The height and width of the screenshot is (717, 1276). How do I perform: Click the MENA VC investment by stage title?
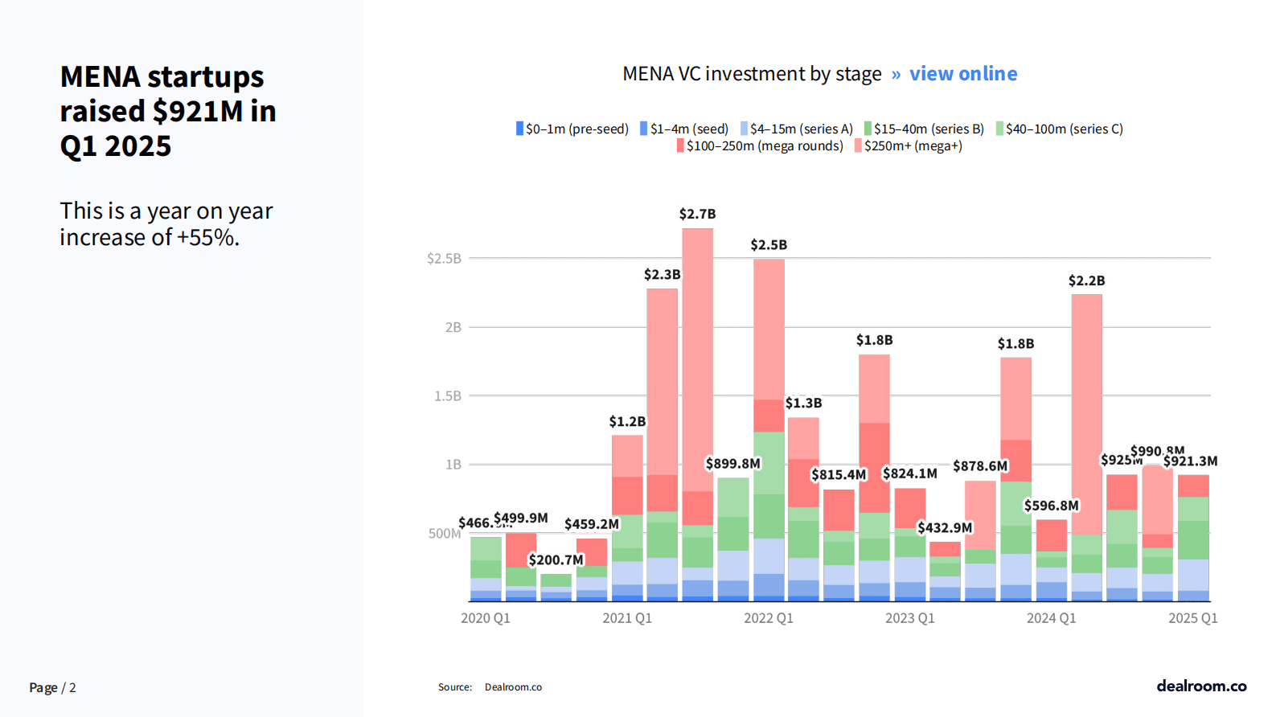(752, 74)
